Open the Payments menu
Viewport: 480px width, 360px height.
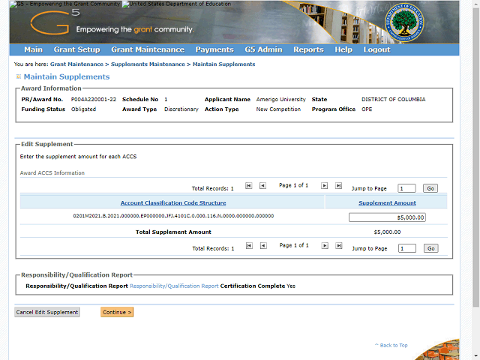214,49
